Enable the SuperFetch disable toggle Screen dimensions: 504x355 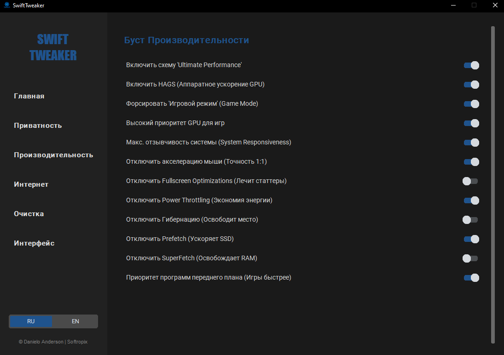click(x=470, y=258)
